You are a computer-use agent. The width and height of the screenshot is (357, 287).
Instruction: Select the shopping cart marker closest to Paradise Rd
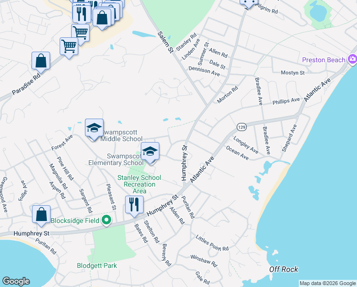point(69,48)
